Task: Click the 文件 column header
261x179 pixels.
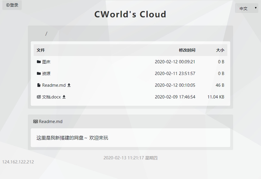Action: pyautogui.click(x=41, y=50)
